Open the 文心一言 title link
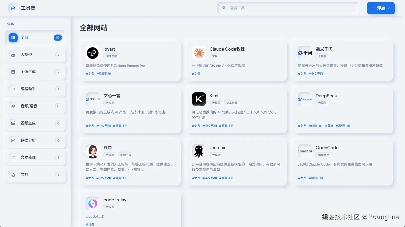Screen dimensions: 405x227 pyautogui.click(x=112, y=96)
